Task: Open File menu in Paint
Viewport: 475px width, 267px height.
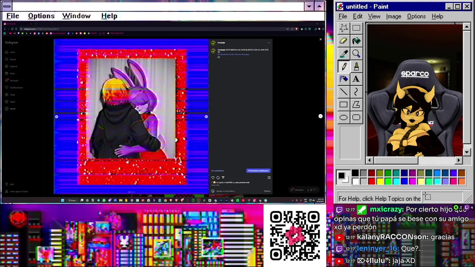Action: [343, 16]
